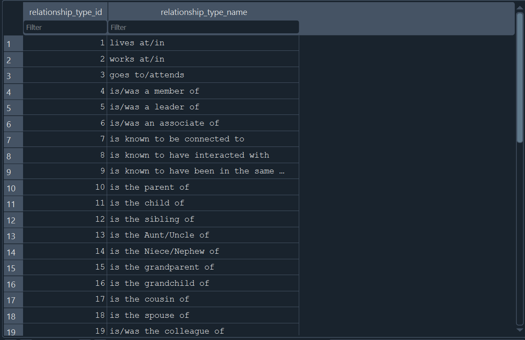This screenshot has width=525, height=340.
Task: Select the 'is the cousin of' cell
Action: (x=203, y=299)
